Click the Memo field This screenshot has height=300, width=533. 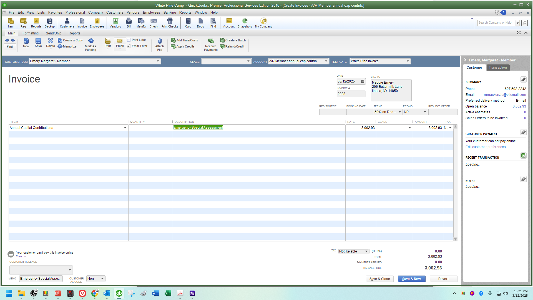click(41, 279)
